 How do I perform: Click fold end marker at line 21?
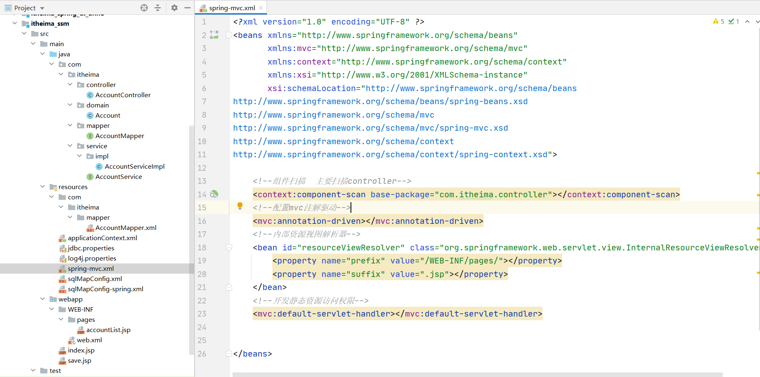tap(229, 287)
